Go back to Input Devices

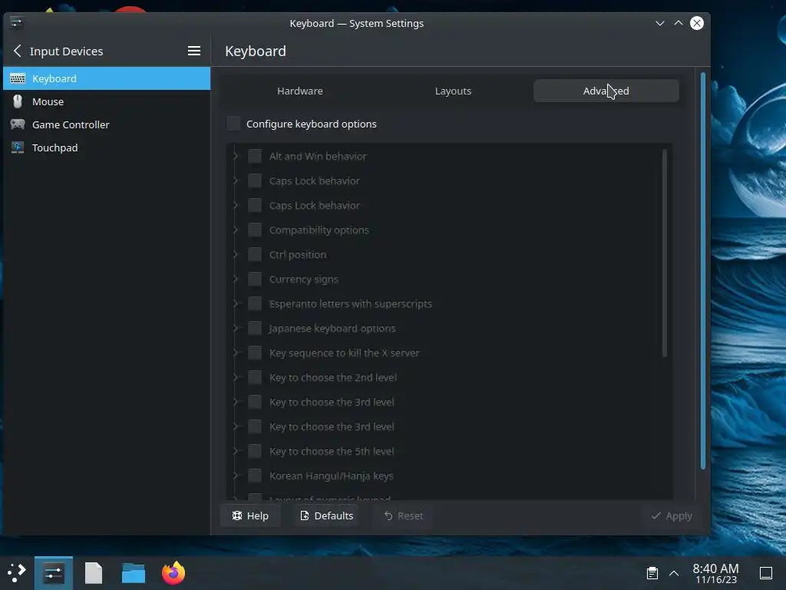pyautogui.click(x=18, y=51)
